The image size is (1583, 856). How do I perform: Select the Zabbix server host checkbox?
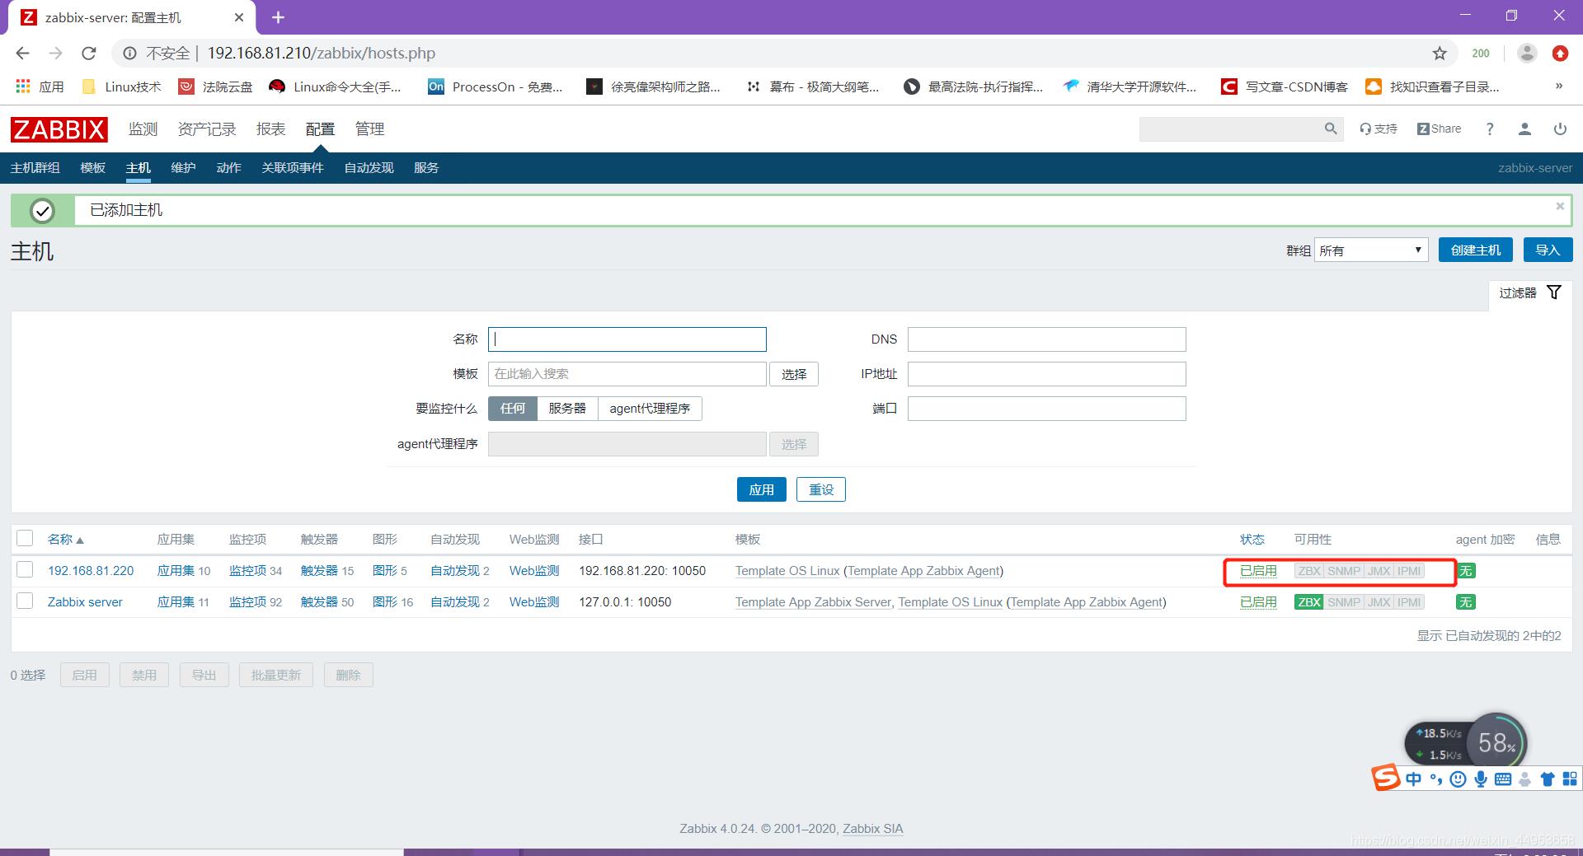(x=25, y=601)
